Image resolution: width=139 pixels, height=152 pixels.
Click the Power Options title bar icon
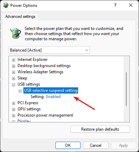click(x=6, y=5)
